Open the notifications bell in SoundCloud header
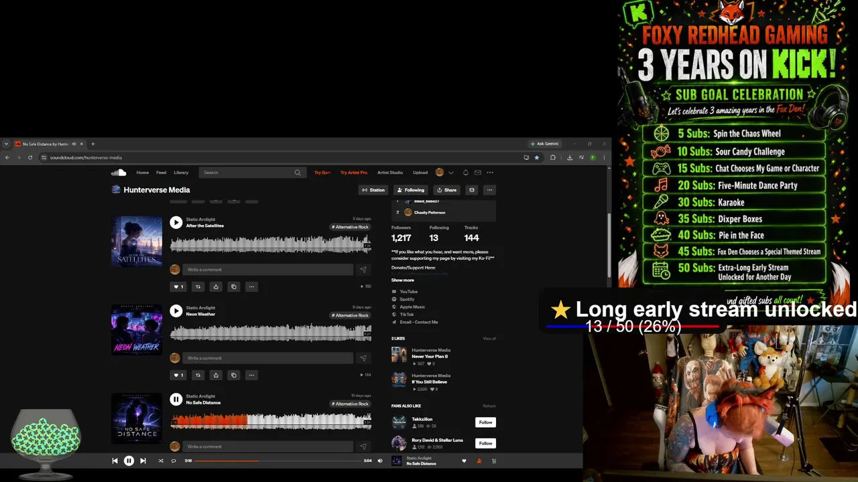 (466, 173)
